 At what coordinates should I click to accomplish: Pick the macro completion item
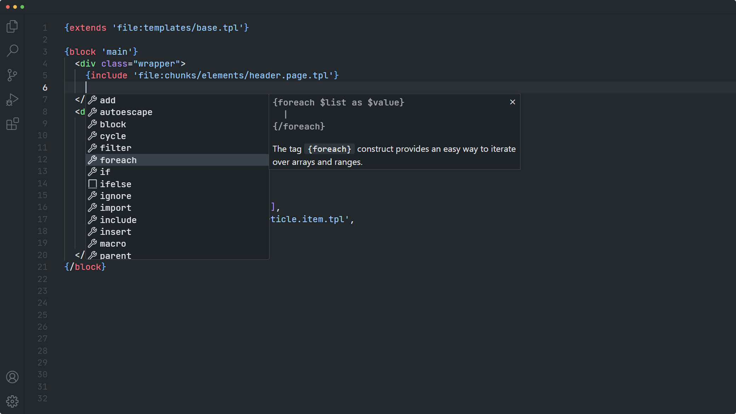pyautogui.click(x=113, y=244)
